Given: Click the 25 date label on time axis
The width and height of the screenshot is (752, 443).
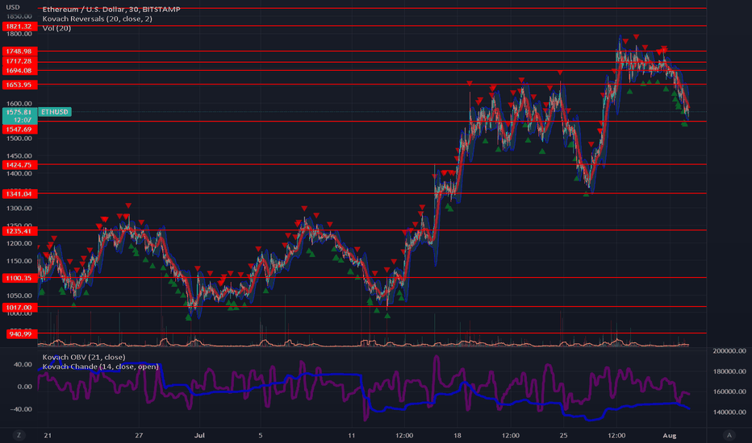Looking at the screenshot, I should coord(563,435).
